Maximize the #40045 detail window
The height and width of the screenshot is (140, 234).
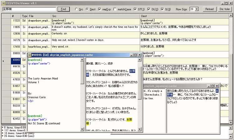coord(135,55)
